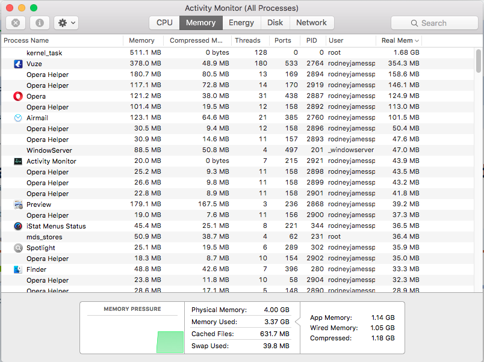Click the Opera app icon
The image size is (484, 362).
pyautogui.click(x=18, y=96)
